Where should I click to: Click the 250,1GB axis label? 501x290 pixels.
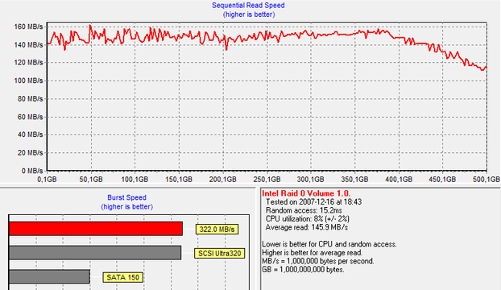[x=267, y=179]
